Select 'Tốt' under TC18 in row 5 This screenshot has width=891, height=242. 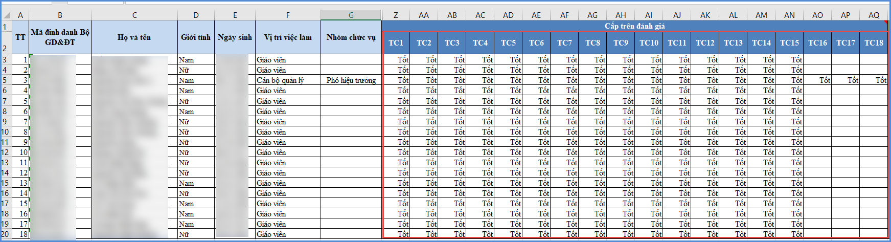coord(874,80)
